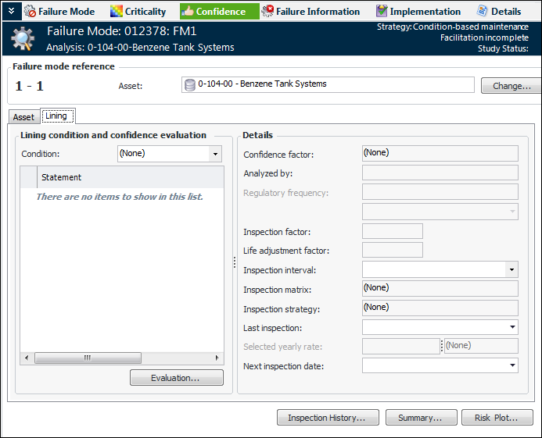Click the Failure Mode gear icon
Screen dimensions: 542x438
30,12
